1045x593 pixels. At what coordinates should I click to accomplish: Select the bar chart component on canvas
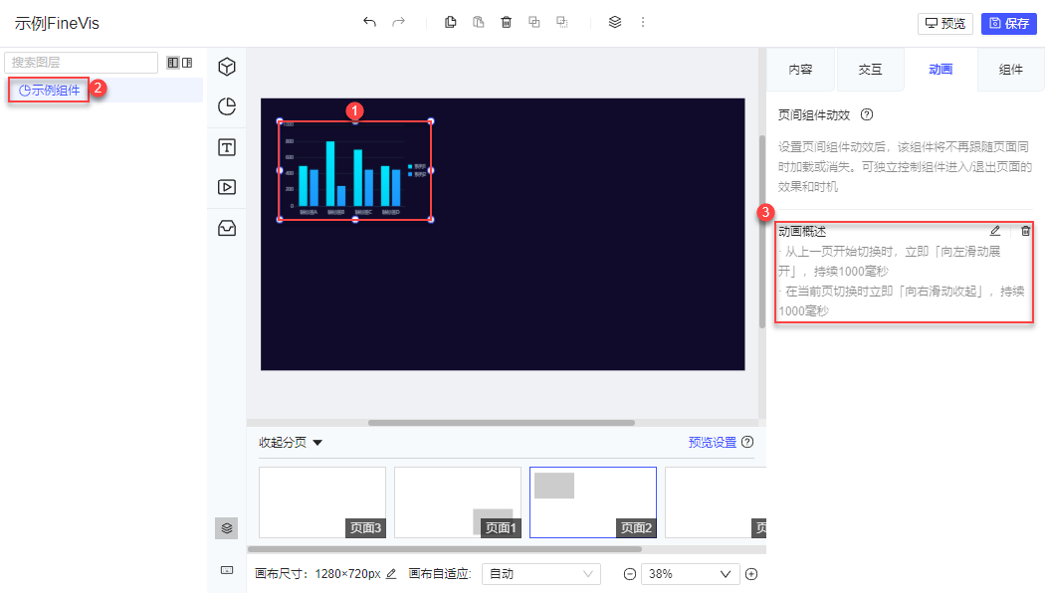[x=355, y=170]
